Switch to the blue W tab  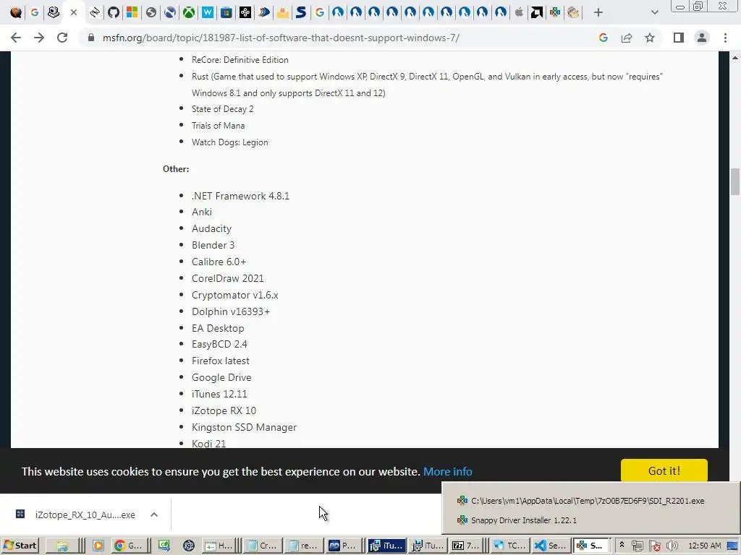point(208,12)
